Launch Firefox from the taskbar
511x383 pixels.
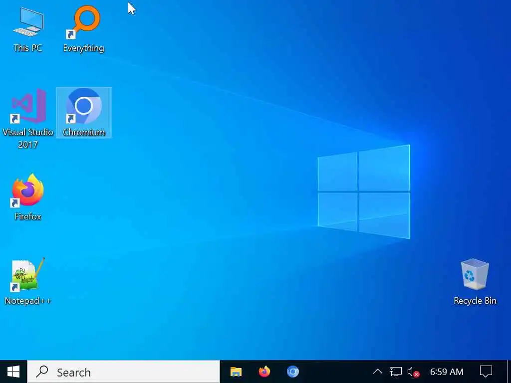[x=264, y=372]
